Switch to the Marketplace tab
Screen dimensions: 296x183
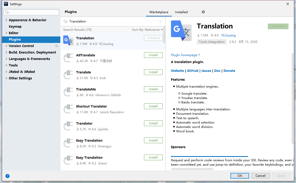(x=159, y=12)
